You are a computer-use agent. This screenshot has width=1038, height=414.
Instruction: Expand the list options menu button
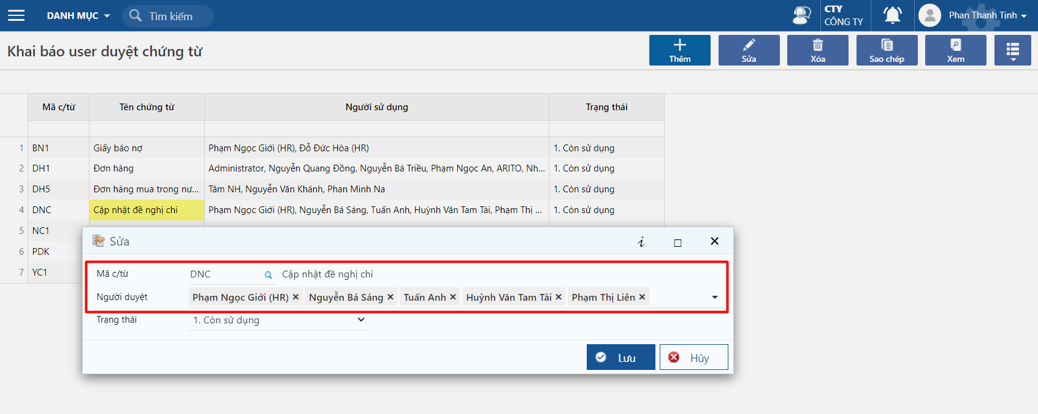point(1012,50)
